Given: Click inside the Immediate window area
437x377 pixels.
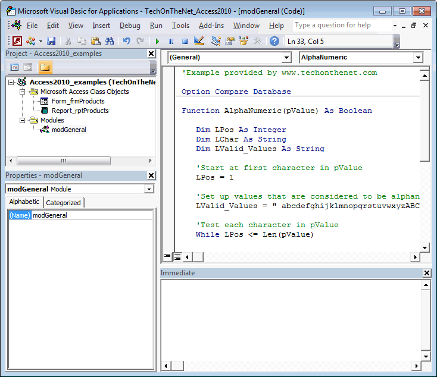Looking at the screenshot, I should [291, 320].
